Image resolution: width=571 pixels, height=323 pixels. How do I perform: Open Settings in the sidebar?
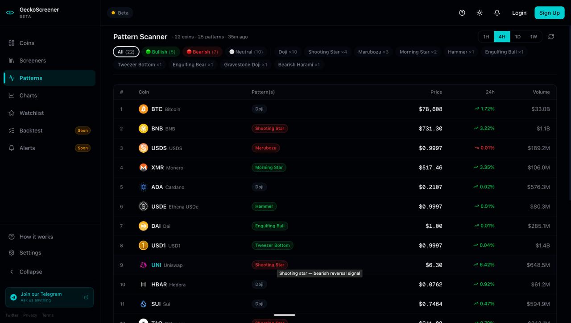[50, 252]
